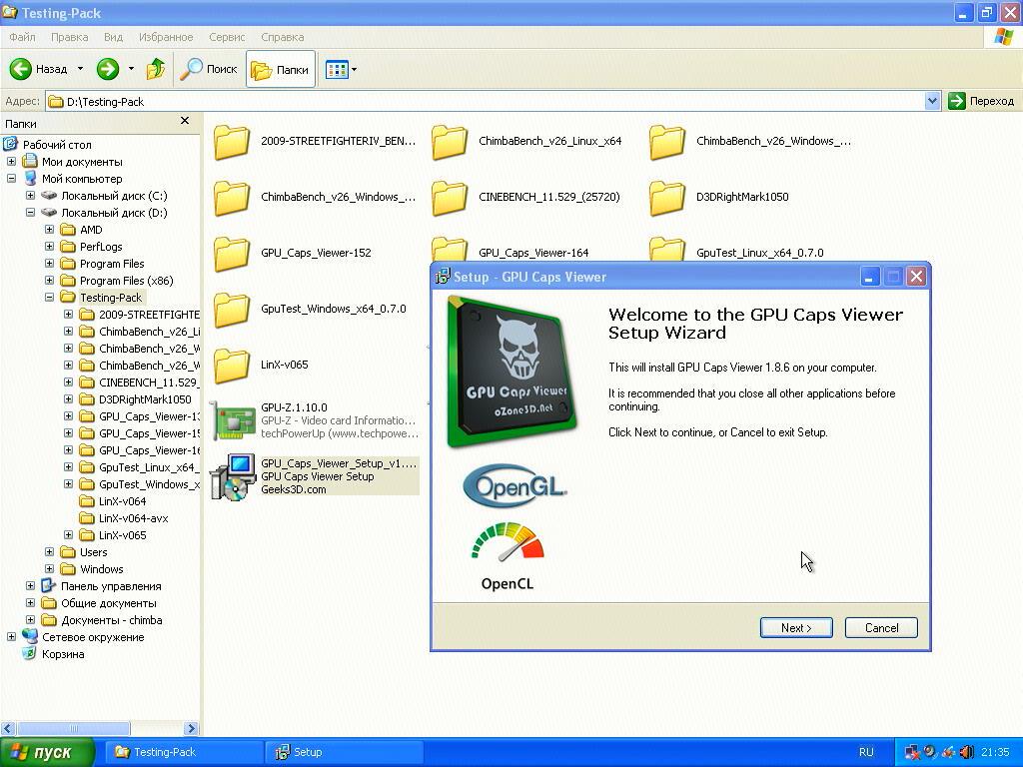Viewport: 1023px width, 767px height.
Task: Open dropdown arrow next to Назад
Action: pos(80,69)
